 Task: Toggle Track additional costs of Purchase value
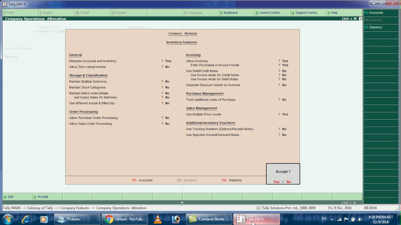click(x=284, y=100)
